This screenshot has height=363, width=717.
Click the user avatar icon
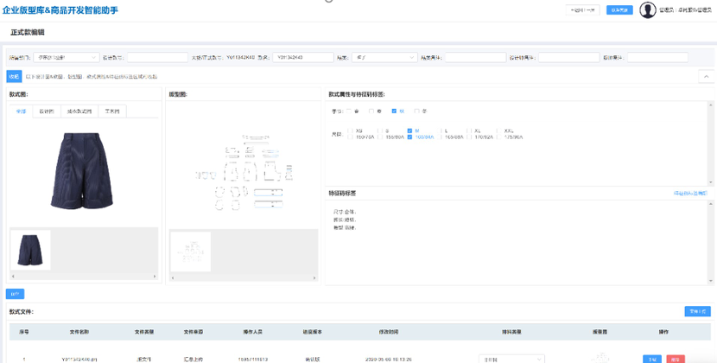tap(647, 10)
